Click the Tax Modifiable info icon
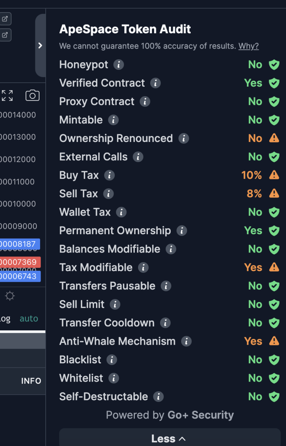Screen dimensions: 286x446 click(143, 267)
